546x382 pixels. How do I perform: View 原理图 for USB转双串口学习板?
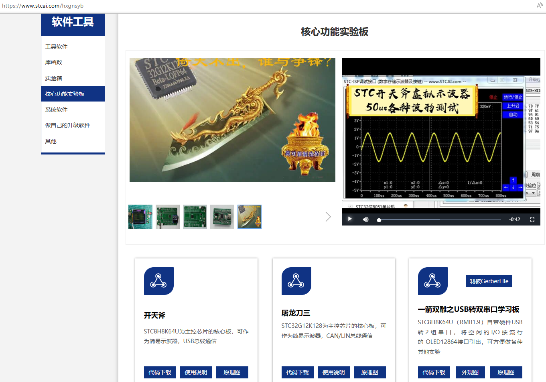click(x=506, y=372)
